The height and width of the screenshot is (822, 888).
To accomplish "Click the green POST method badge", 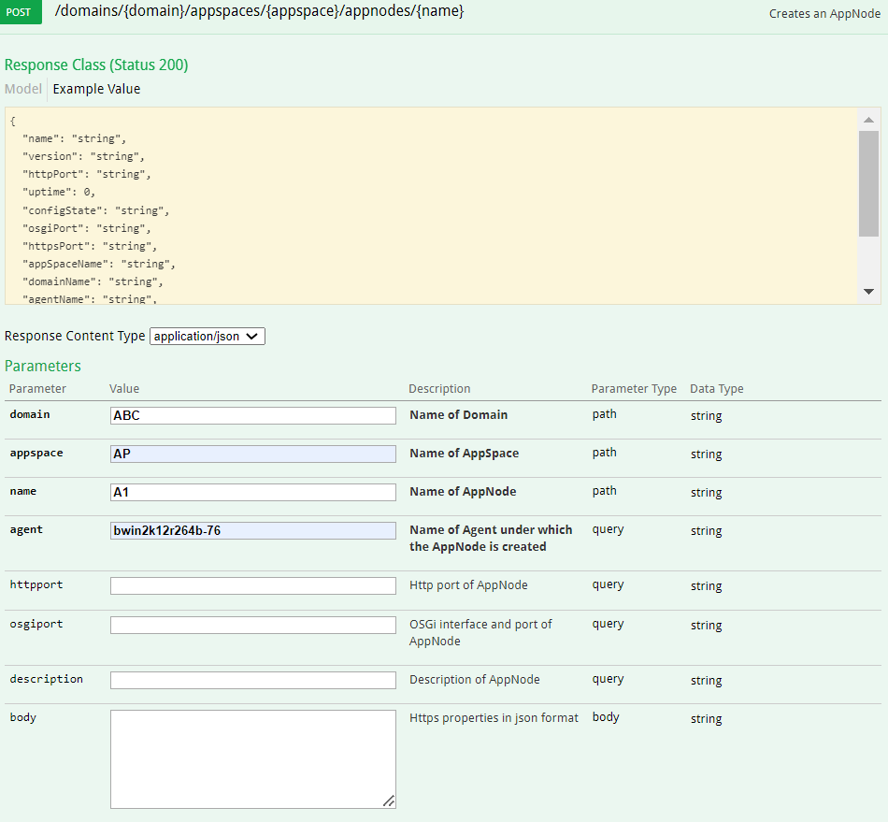I will click(21, 14).
